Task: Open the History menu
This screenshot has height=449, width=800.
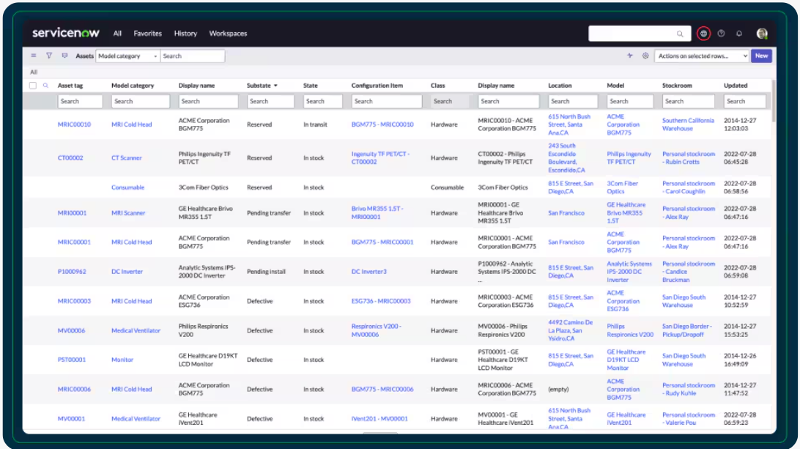Action: tap(185, 34)
